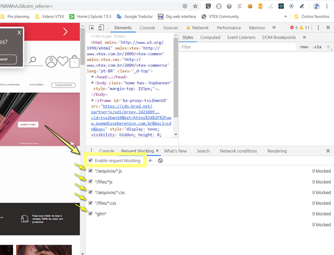Toggle the *gtm* pattern checkbox
Viewport: 334px width, 255px height.
[x=91, y=213]
